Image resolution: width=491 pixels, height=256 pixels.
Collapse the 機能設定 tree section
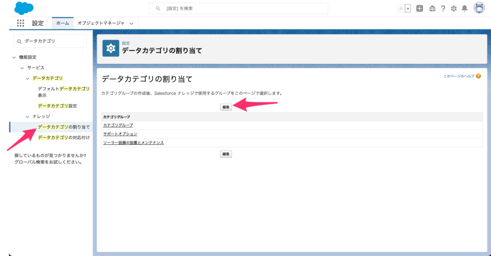point(14,57)
